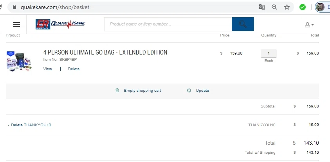Empty the shopping cart
Image resolution: width=330 pixels, height=162 pixels.
coord(142,91)
